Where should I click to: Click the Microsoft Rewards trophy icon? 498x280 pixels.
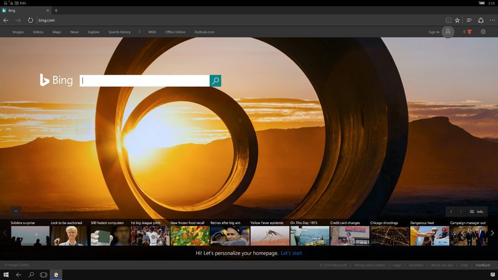(469, 32)
